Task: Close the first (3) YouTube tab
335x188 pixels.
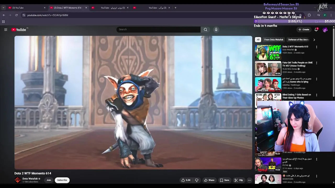Action: tap(44, 8)
